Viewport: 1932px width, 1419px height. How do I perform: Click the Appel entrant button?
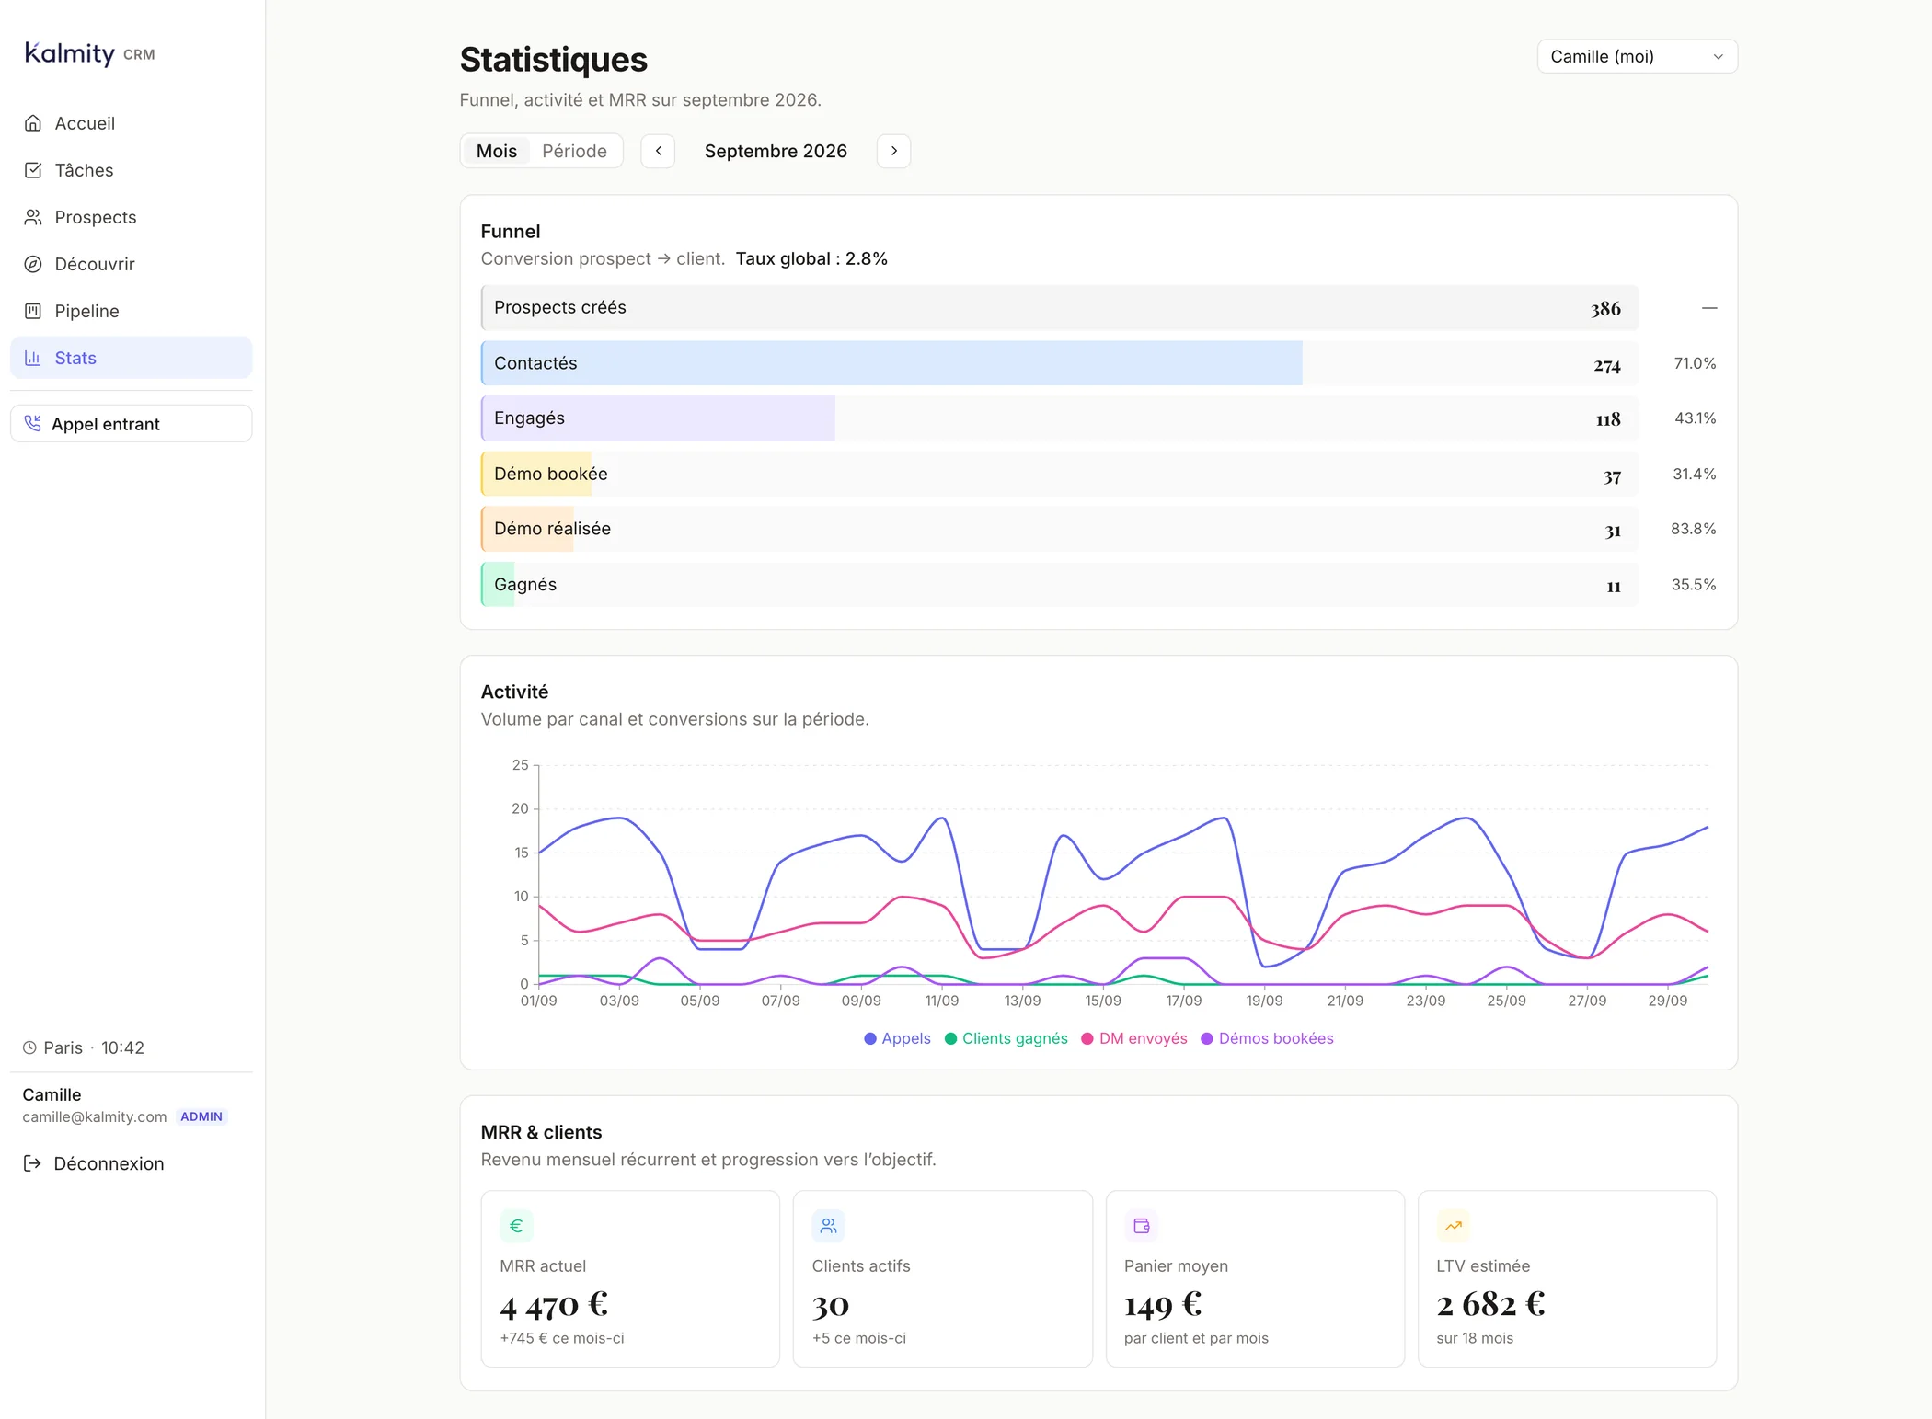132,423
